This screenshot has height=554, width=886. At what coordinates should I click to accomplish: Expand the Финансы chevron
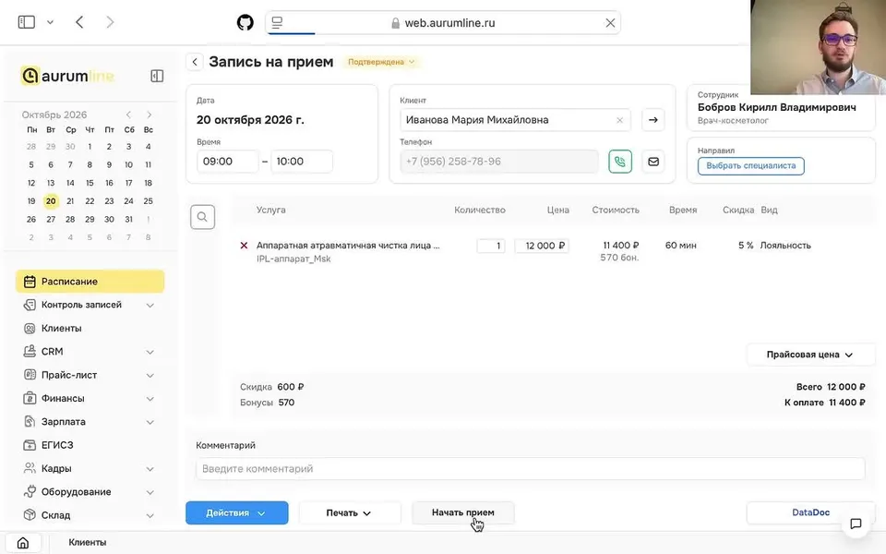pos(150,399)
